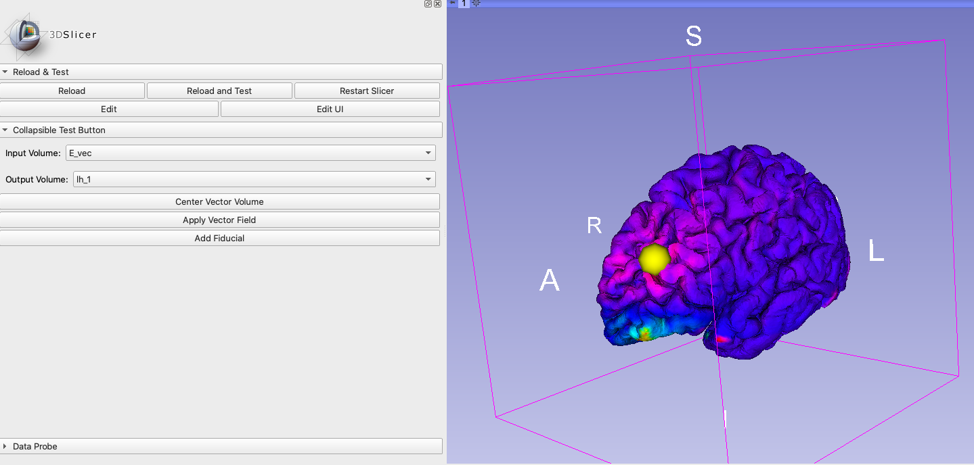This screenshot has width=974, height=465.
Task: Select the view label 1 in the 3D viewer
Action: [464, 3]
